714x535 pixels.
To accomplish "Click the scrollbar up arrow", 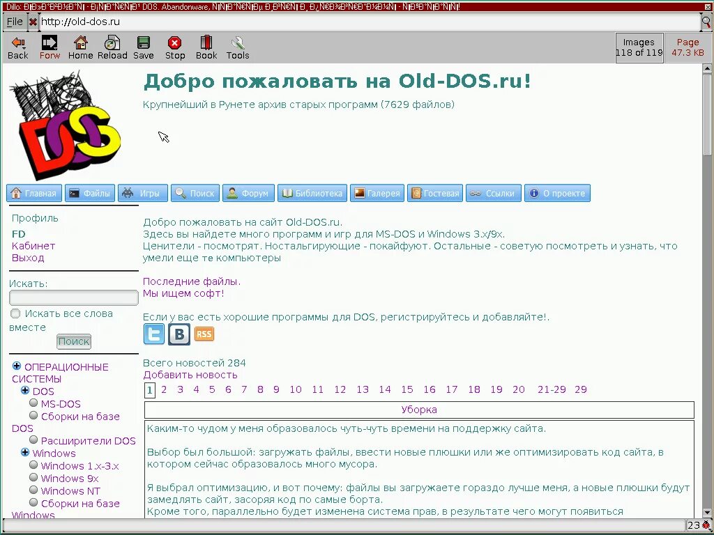I will pyautogui.click(x=707, y=69).
